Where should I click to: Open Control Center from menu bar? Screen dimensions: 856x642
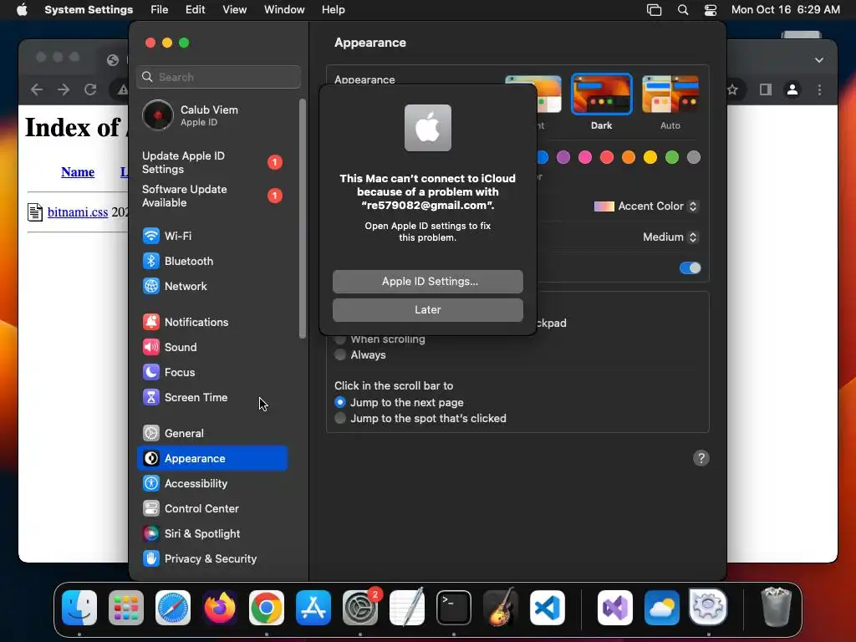711,10
